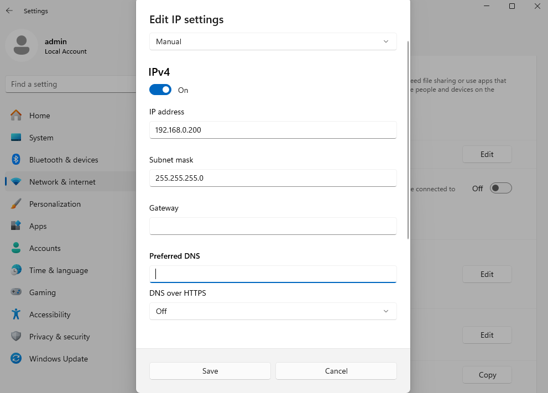The image size is (548, 393).
Task: Click the Privacy & security shield icon
Action: coord(16,336)
